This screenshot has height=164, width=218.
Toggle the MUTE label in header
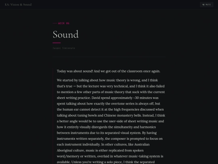point(208,4)
